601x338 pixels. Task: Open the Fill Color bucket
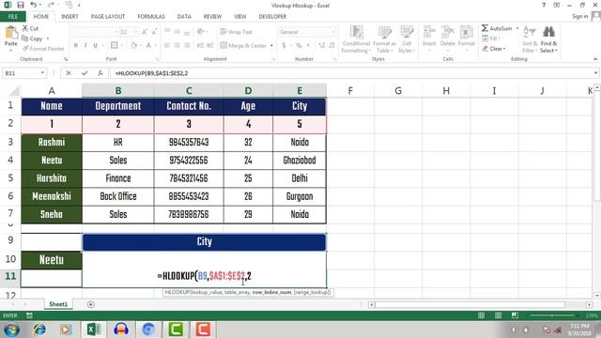pyautogui.click(x=133, y=45)
